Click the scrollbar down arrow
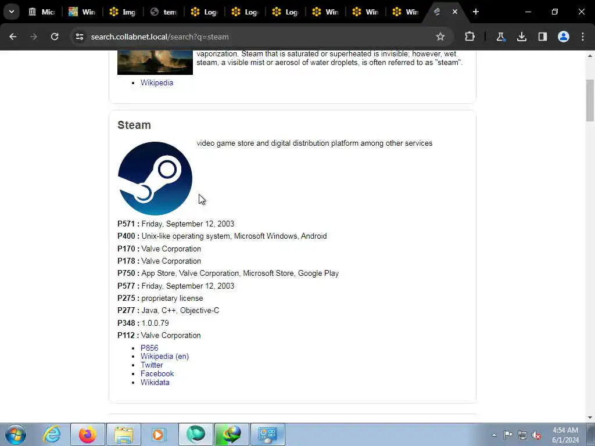 (x=590, y=418)
